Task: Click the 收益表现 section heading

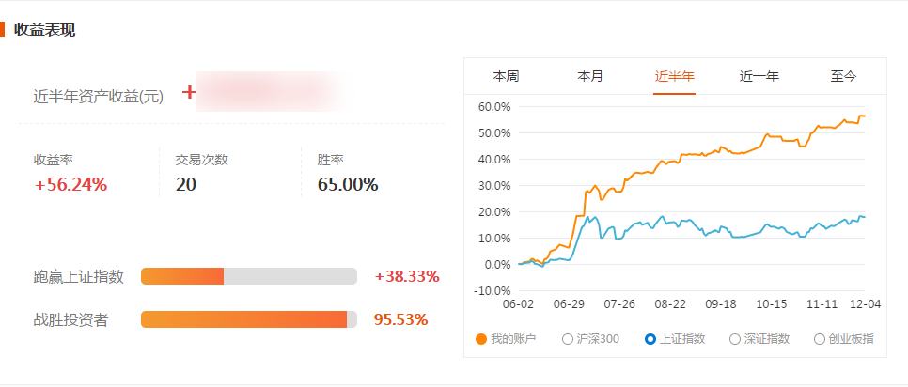Action: coord(44,29)
